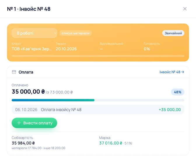
Task: Click the margin value 37 016,00 ₴
Action: (111, 143)
